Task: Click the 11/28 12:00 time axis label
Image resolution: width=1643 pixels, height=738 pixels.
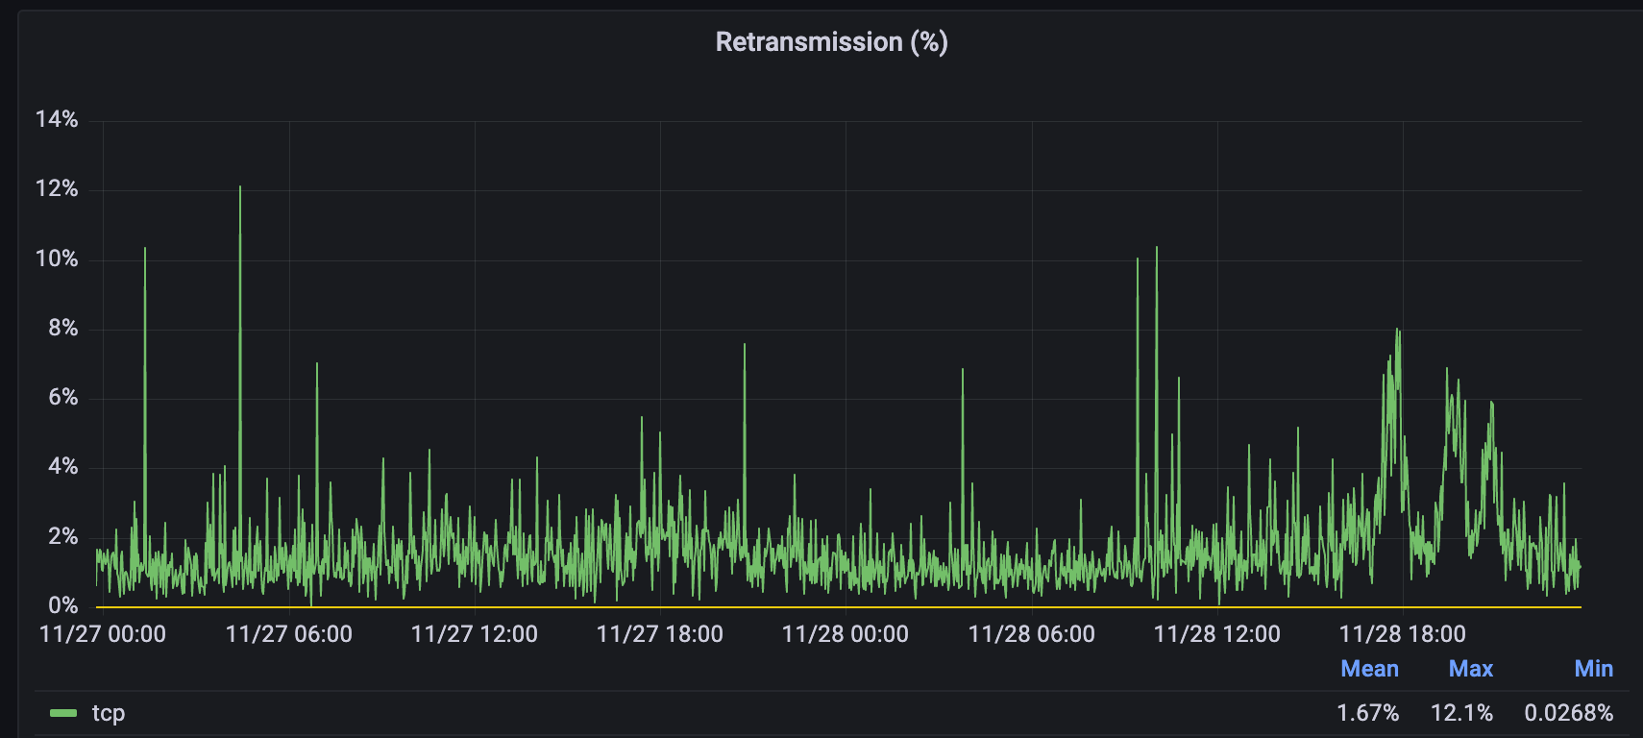Action: (1216, 634)
